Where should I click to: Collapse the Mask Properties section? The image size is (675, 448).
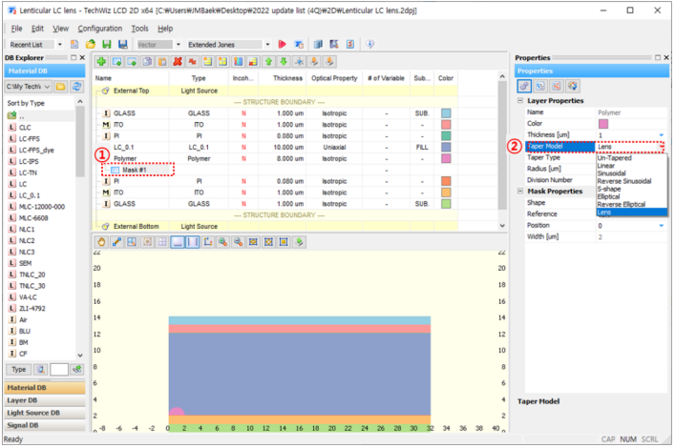pyautogui.click(x=520, y=191)
